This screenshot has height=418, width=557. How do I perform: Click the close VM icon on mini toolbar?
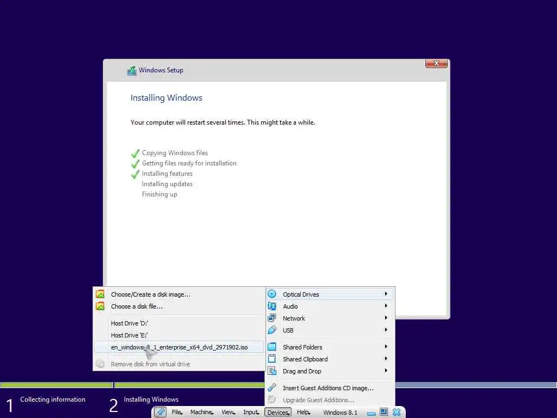[x=397, y=412]
